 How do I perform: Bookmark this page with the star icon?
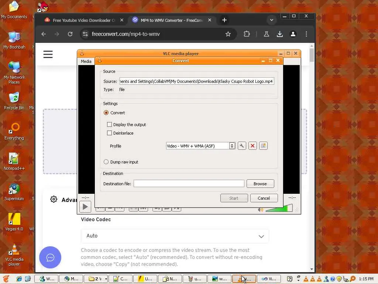coord(228,34)
